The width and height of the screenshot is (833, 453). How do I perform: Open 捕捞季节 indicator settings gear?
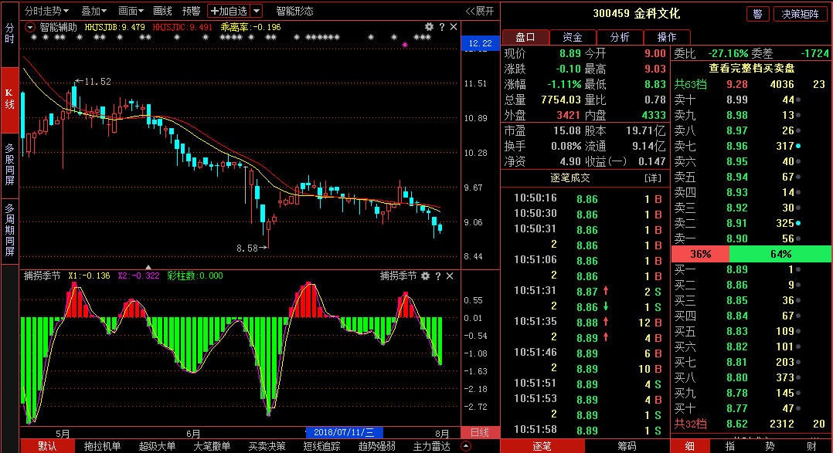pos(425,276)
